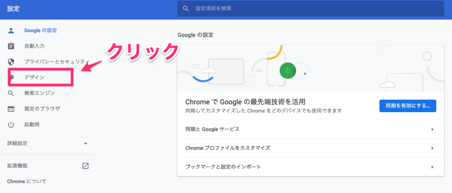Select デザイン in the sidebar menu
452x193 pixels.
pyautogui.click(x=34, y=77)
